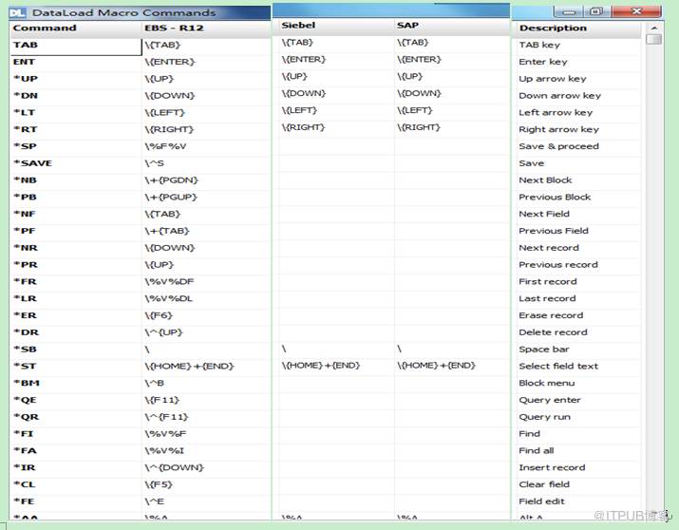Select the *DN command cell
This screenshot has width=679, height=530.
[x=76, y=96]
